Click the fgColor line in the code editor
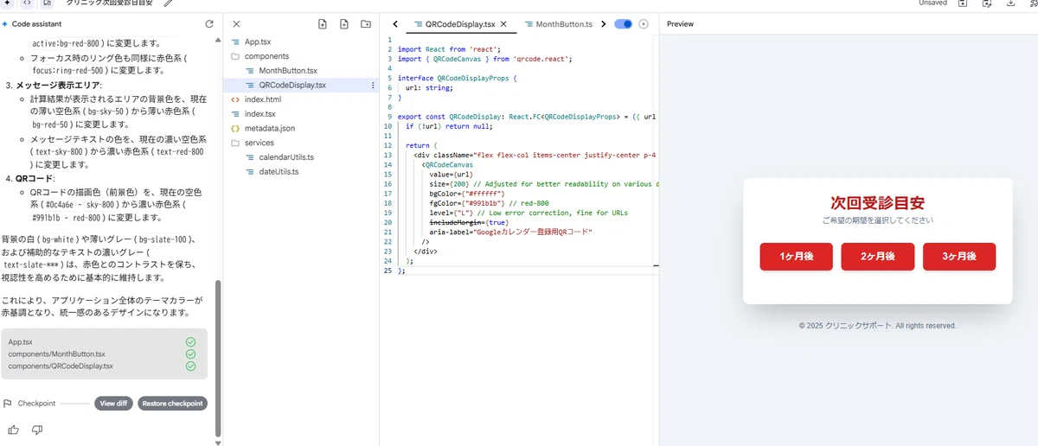The height and width of the screenshot is (446, 1038). pyautogui.click(x=486, y=203)
